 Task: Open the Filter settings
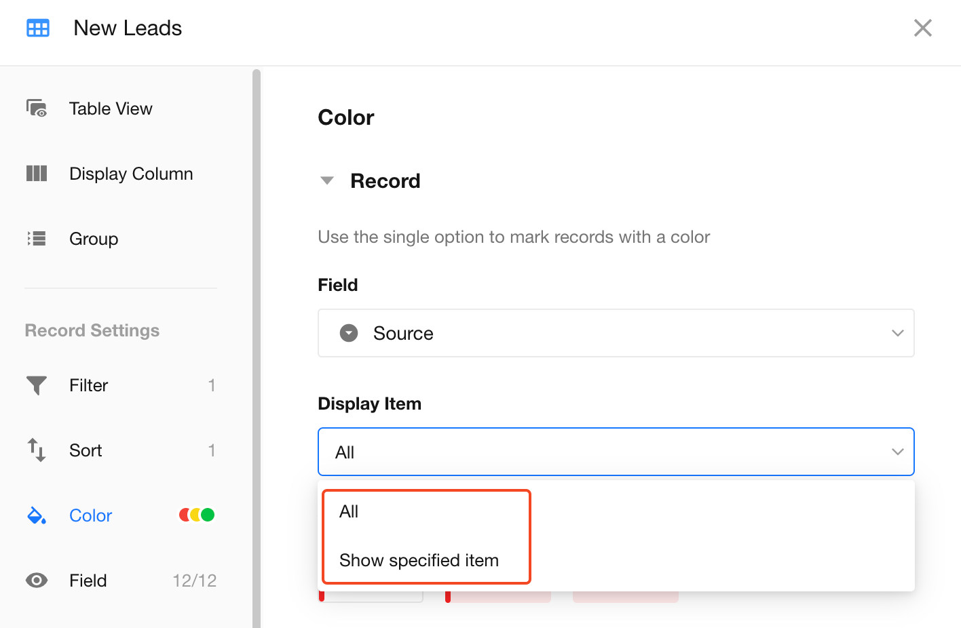[x=89, y=385]
